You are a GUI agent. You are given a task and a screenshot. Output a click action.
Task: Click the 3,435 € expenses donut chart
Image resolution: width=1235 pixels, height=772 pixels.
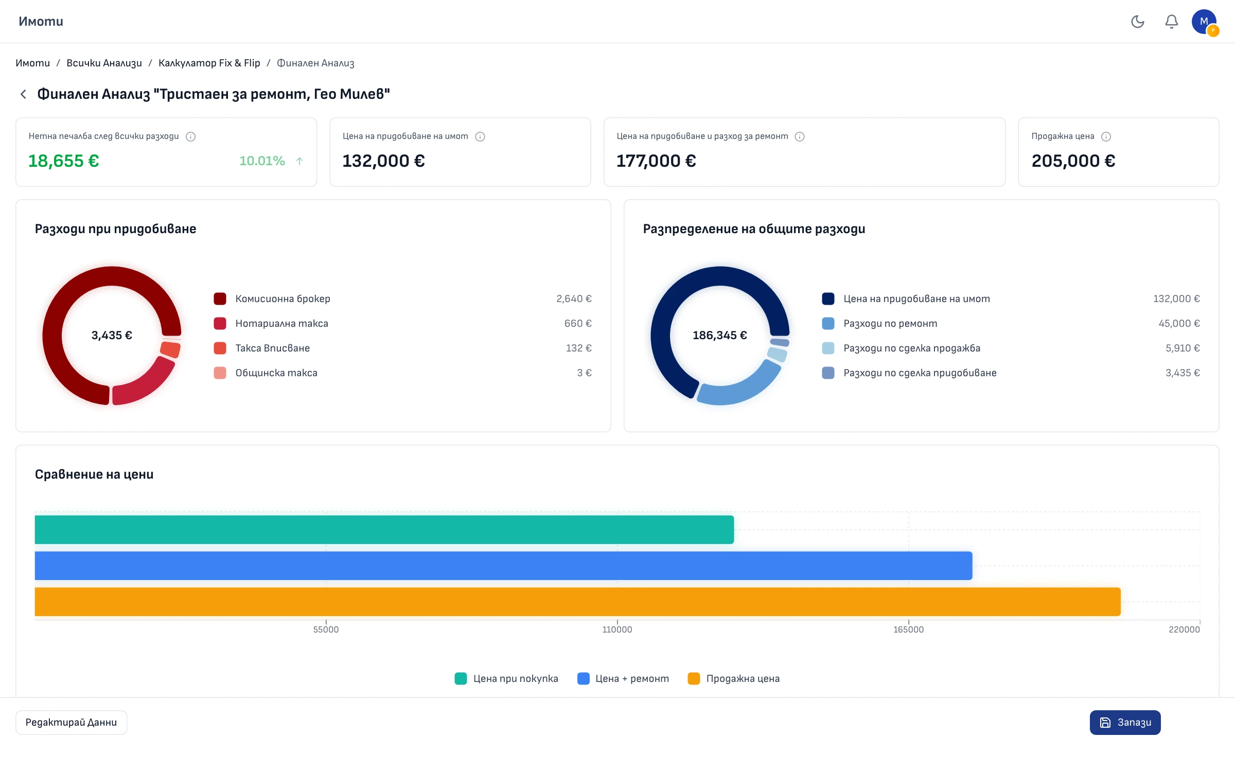112,336
